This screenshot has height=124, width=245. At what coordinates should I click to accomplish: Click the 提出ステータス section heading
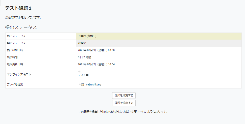[x=21, y=27]
